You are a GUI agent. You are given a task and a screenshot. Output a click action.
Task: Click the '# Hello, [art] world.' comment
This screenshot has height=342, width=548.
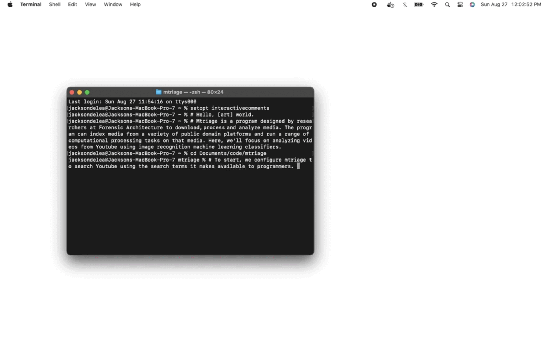[x=222, y=115]
